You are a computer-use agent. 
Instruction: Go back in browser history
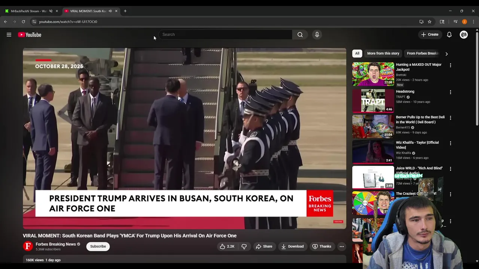pyautogui.click(x=6, y=22)
